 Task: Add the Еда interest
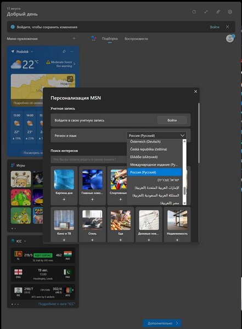point(121,240)
